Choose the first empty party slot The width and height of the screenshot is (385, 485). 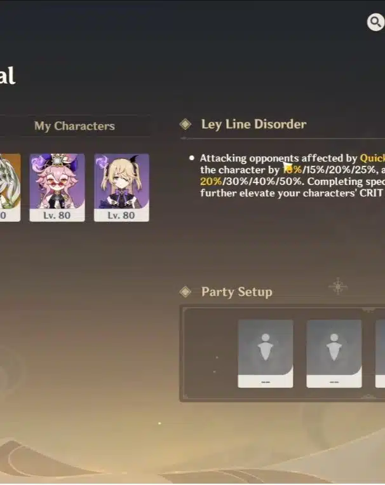(x=266, y=353)
